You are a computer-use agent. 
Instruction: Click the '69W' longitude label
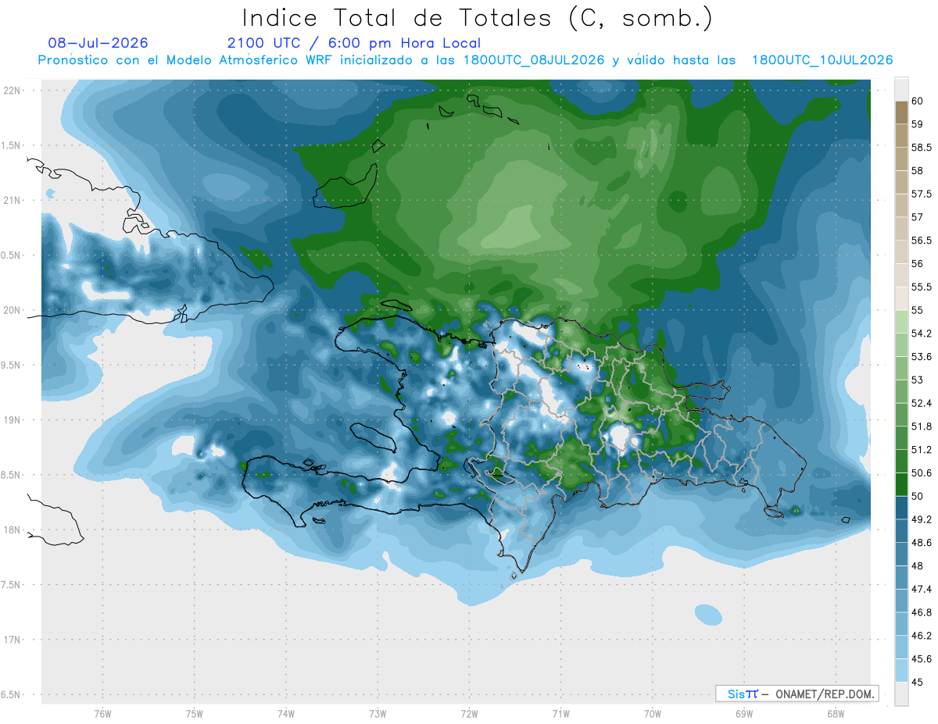(x=744, y=713)
